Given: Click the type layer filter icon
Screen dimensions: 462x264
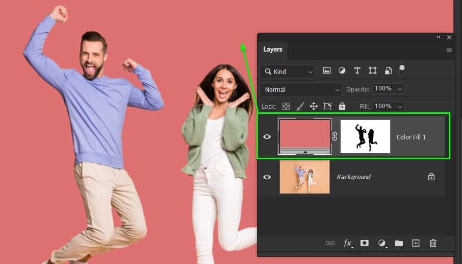Looking at the screenshot, I should 357,71.
